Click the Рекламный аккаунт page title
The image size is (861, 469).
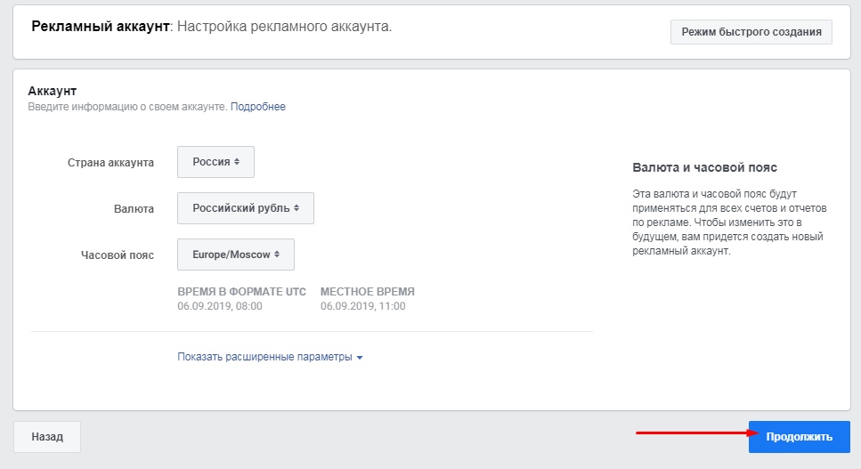(100, 27)
